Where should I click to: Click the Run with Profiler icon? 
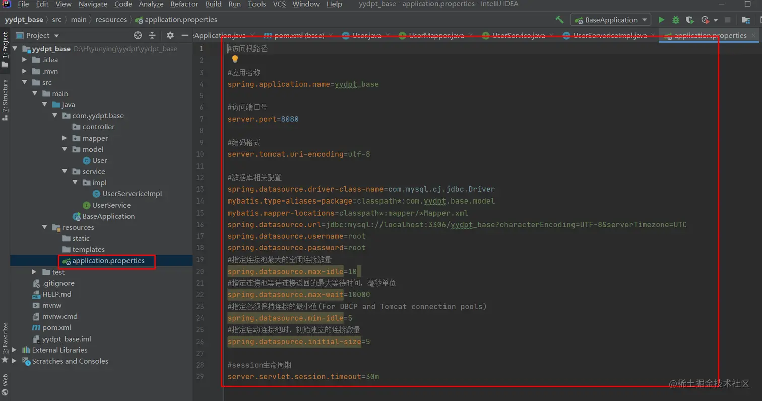click(x=705, y=20)
